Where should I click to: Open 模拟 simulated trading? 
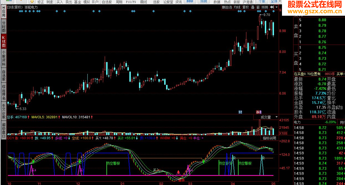(x=87, y=2)
